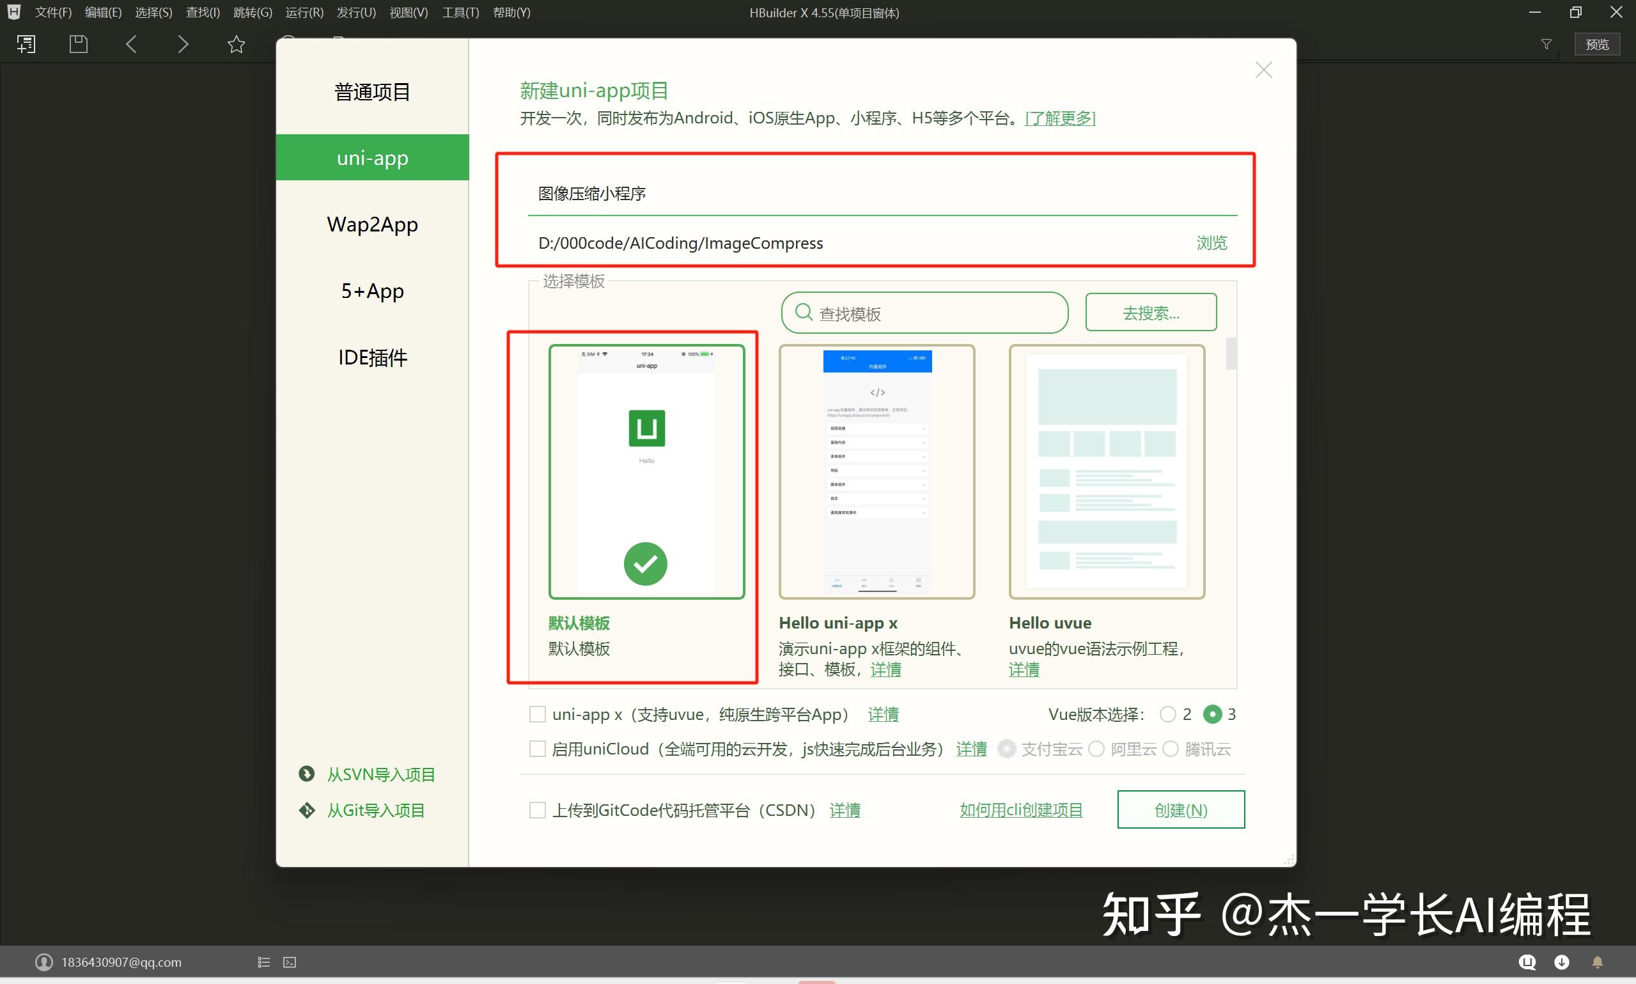
Task: Switch to the Wap2App project tab
Action: pos(372,224)
